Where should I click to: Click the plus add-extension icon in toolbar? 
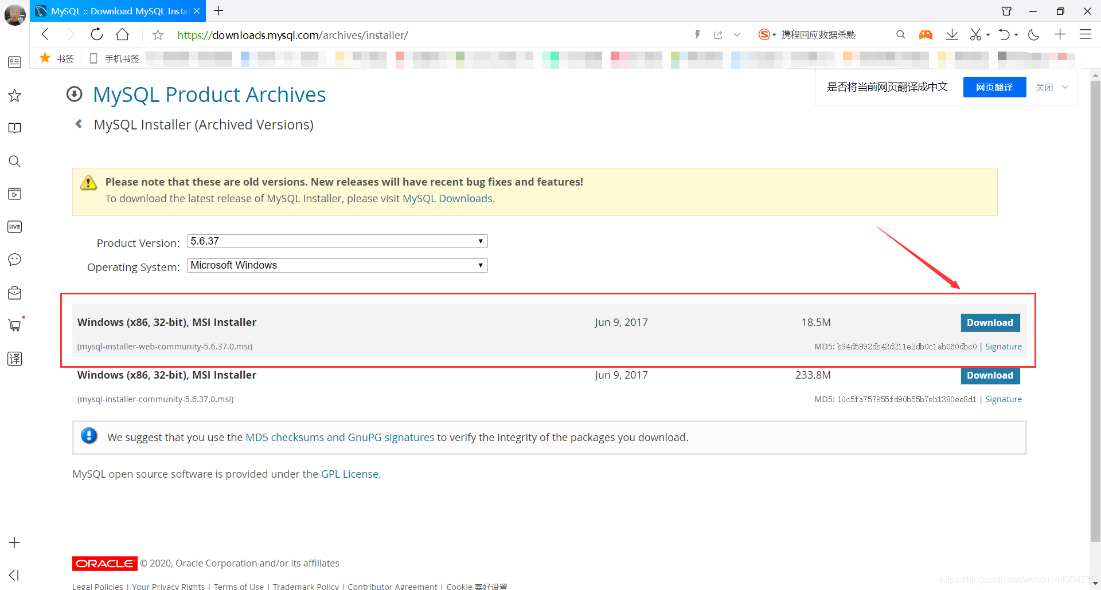1060,34
